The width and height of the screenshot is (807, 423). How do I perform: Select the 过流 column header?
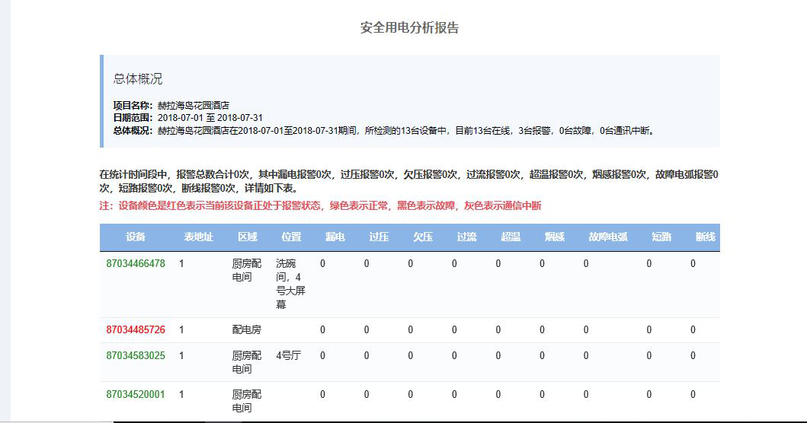click(466, 237)
